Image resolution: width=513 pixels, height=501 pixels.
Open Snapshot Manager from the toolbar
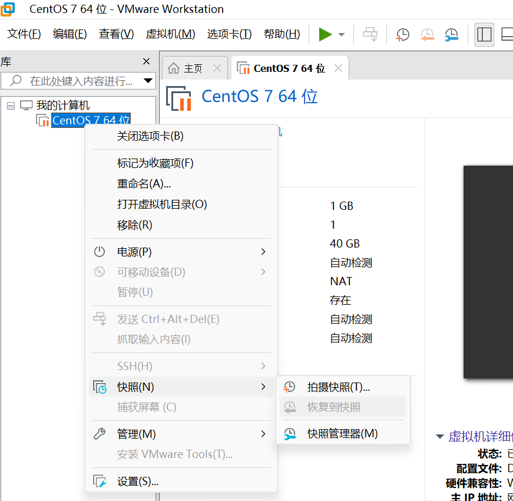click(452, 34)
